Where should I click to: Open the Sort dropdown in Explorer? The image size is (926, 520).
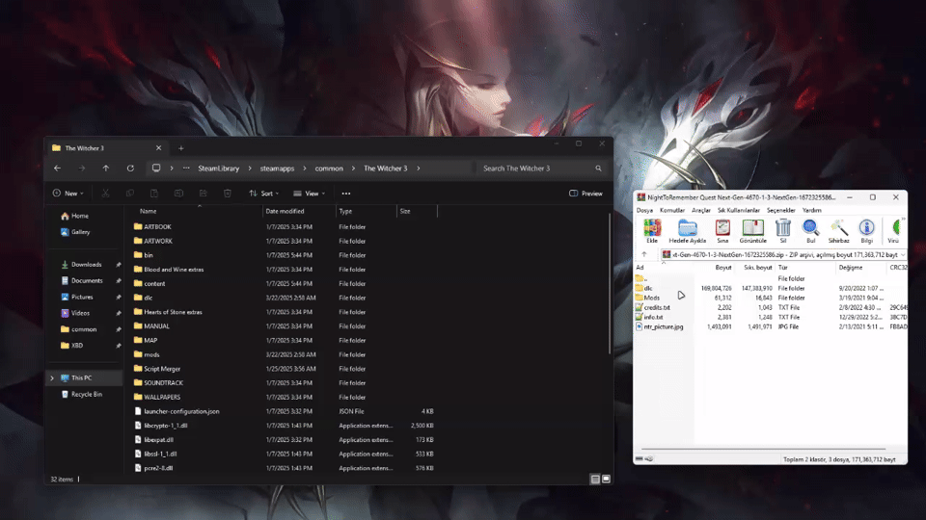click(264, 194)
